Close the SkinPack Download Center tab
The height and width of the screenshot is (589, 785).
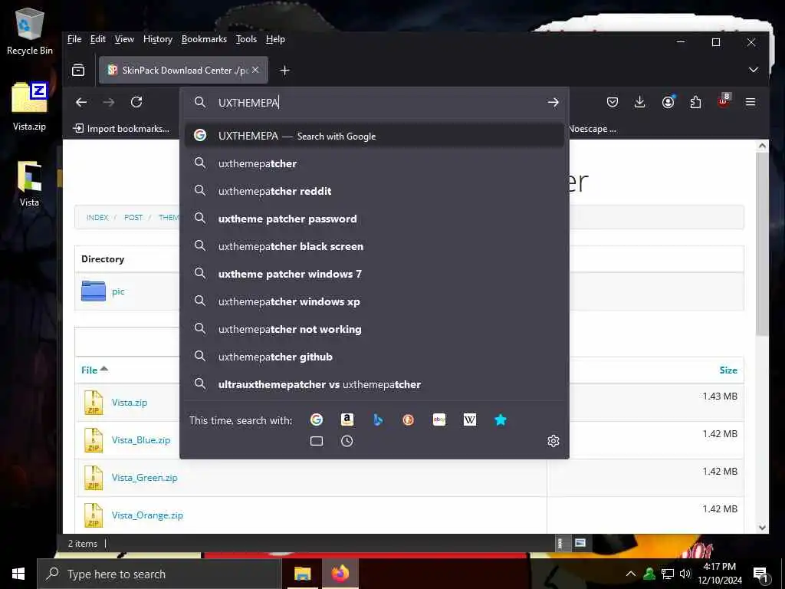click(255, 70)
